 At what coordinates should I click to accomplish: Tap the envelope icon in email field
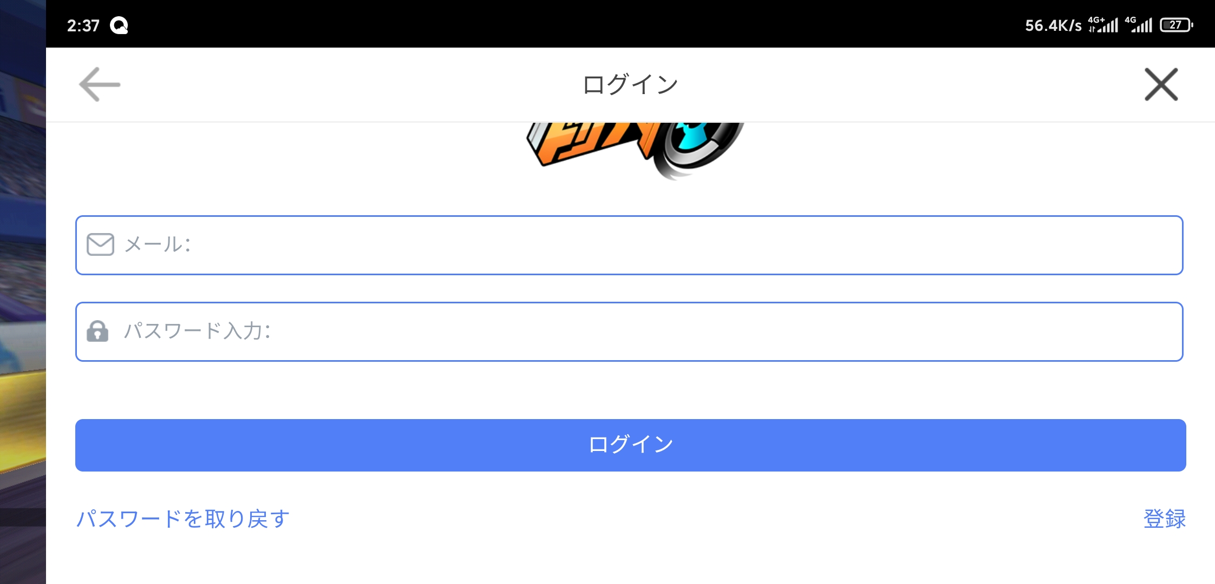tap(100, 244)
